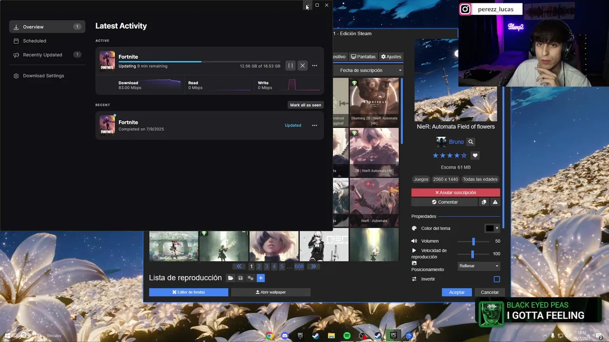Go to wallpaper page 2
This screenshot has width=609, height=342.
(x=259, y=266)
